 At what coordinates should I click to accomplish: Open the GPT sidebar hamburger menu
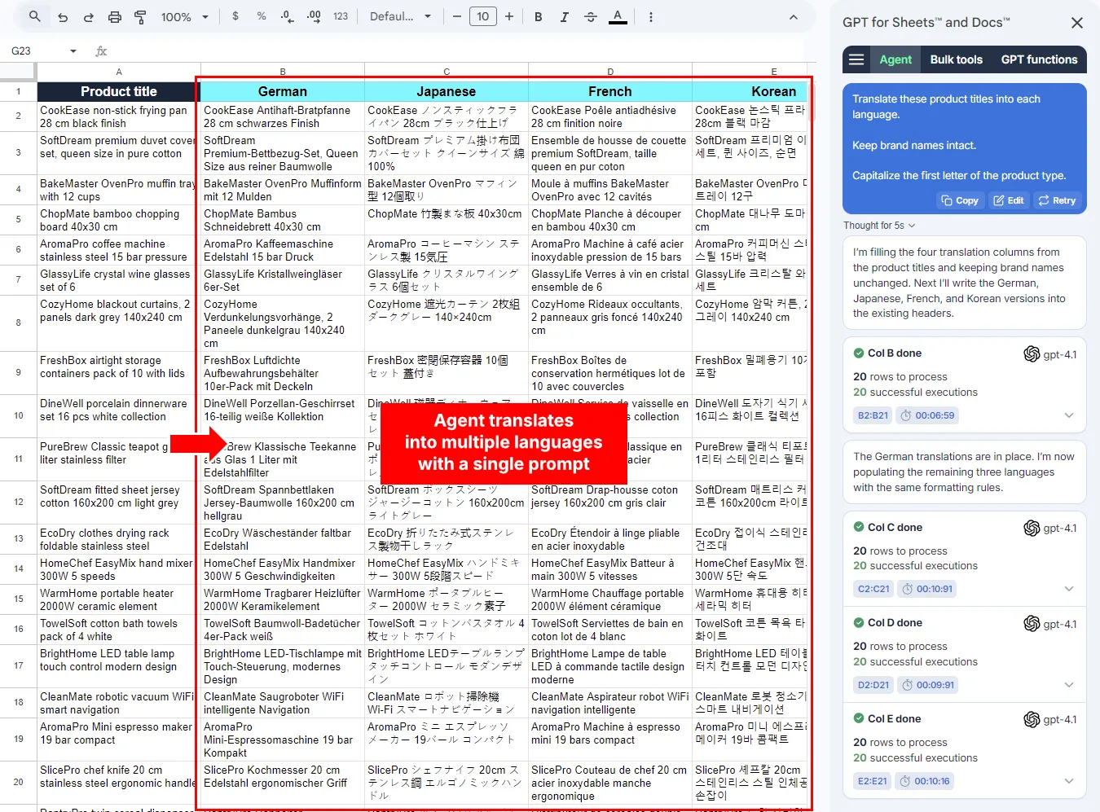click(x=857, y=59)
